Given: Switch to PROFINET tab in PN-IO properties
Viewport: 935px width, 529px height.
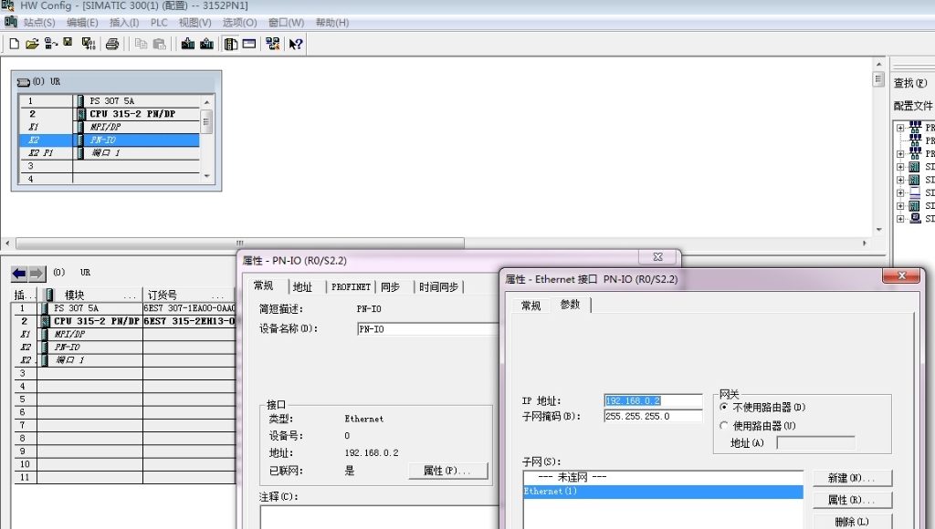Looking at the screenshot, I should click(352, 287).
